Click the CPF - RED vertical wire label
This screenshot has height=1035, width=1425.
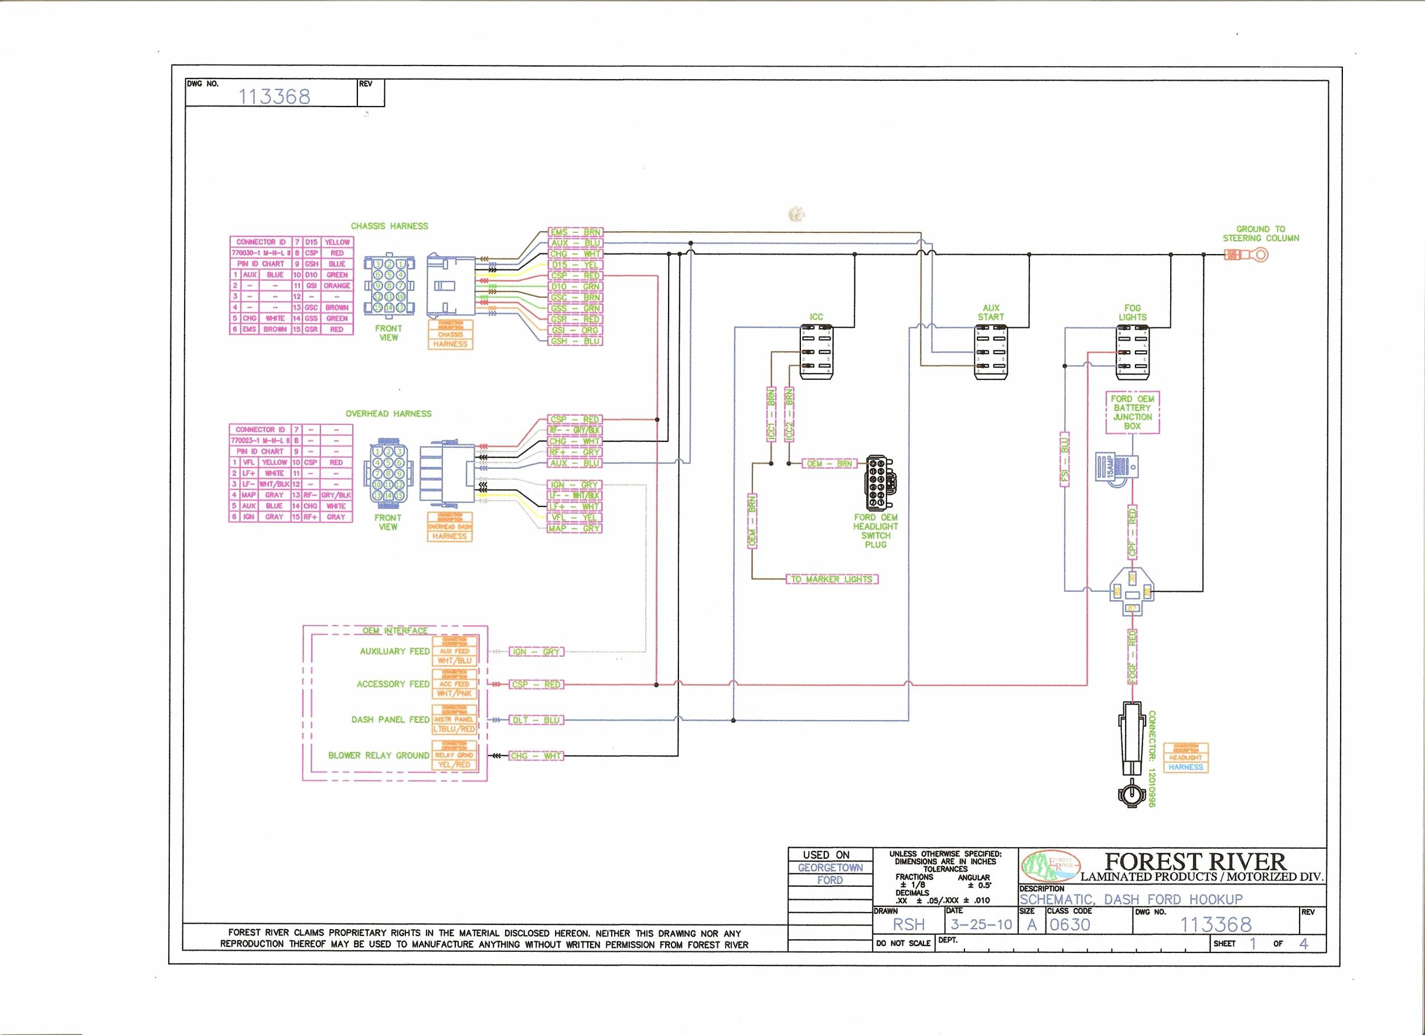tap(1132, 533)
